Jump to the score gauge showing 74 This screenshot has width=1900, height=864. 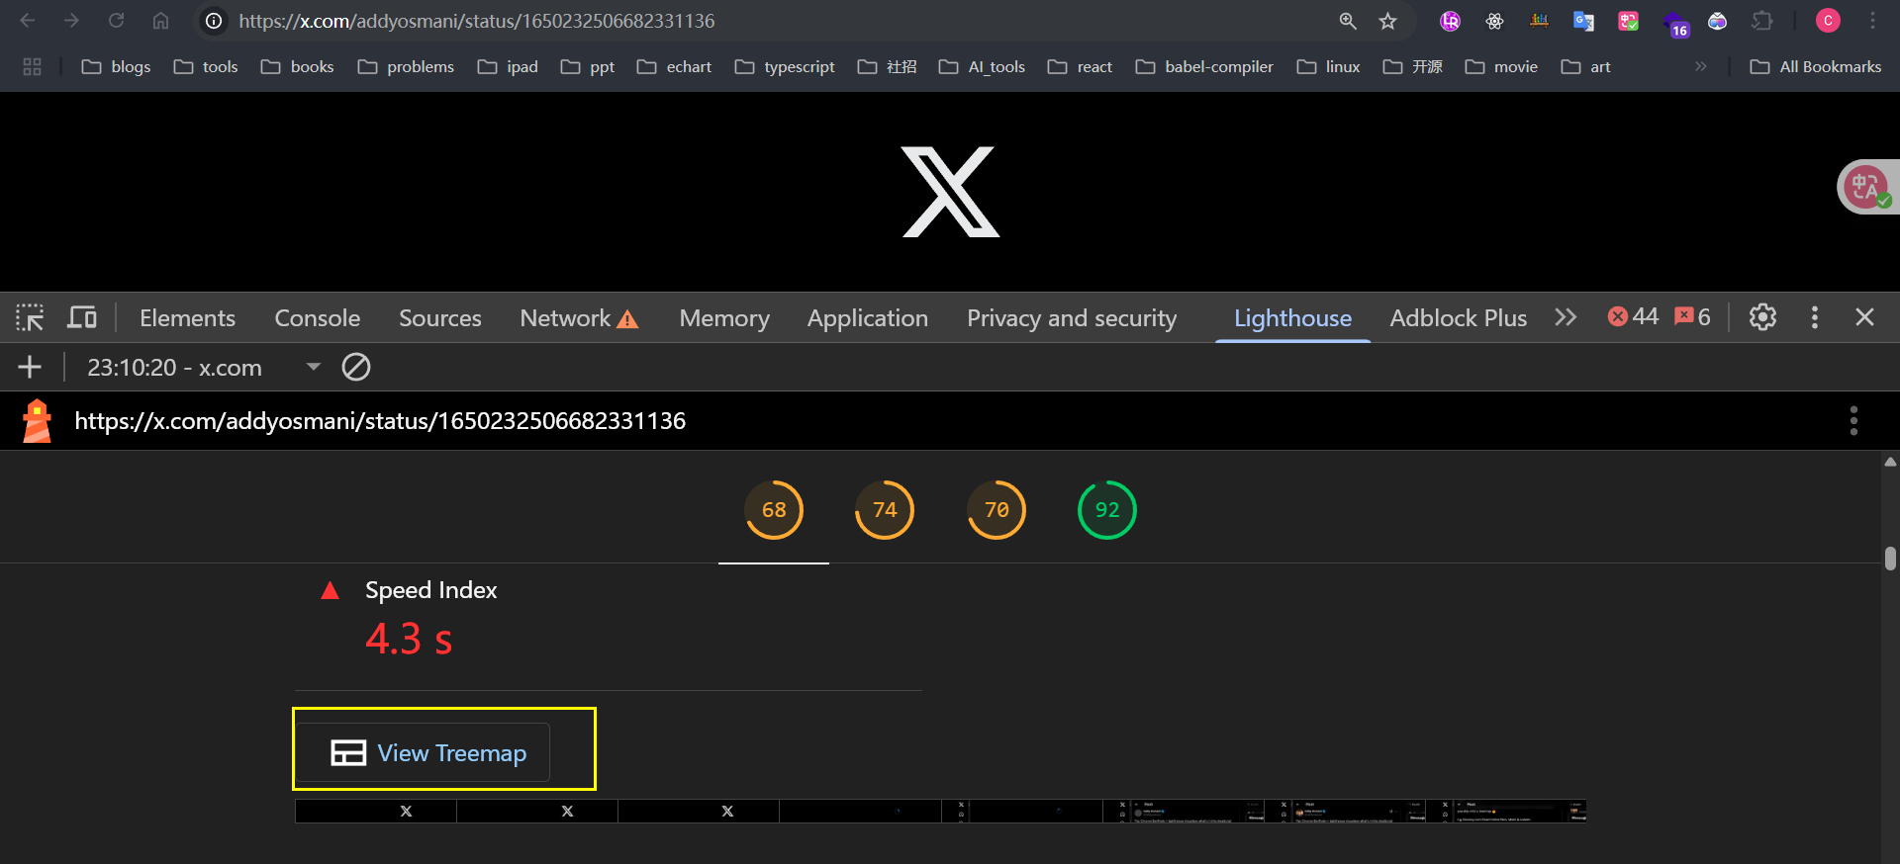point(885,510)
